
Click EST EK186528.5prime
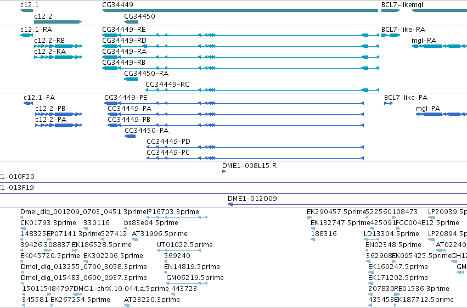pos(102,245)
